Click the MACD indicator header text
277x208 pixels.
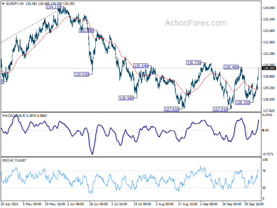[x=24, y=116]
